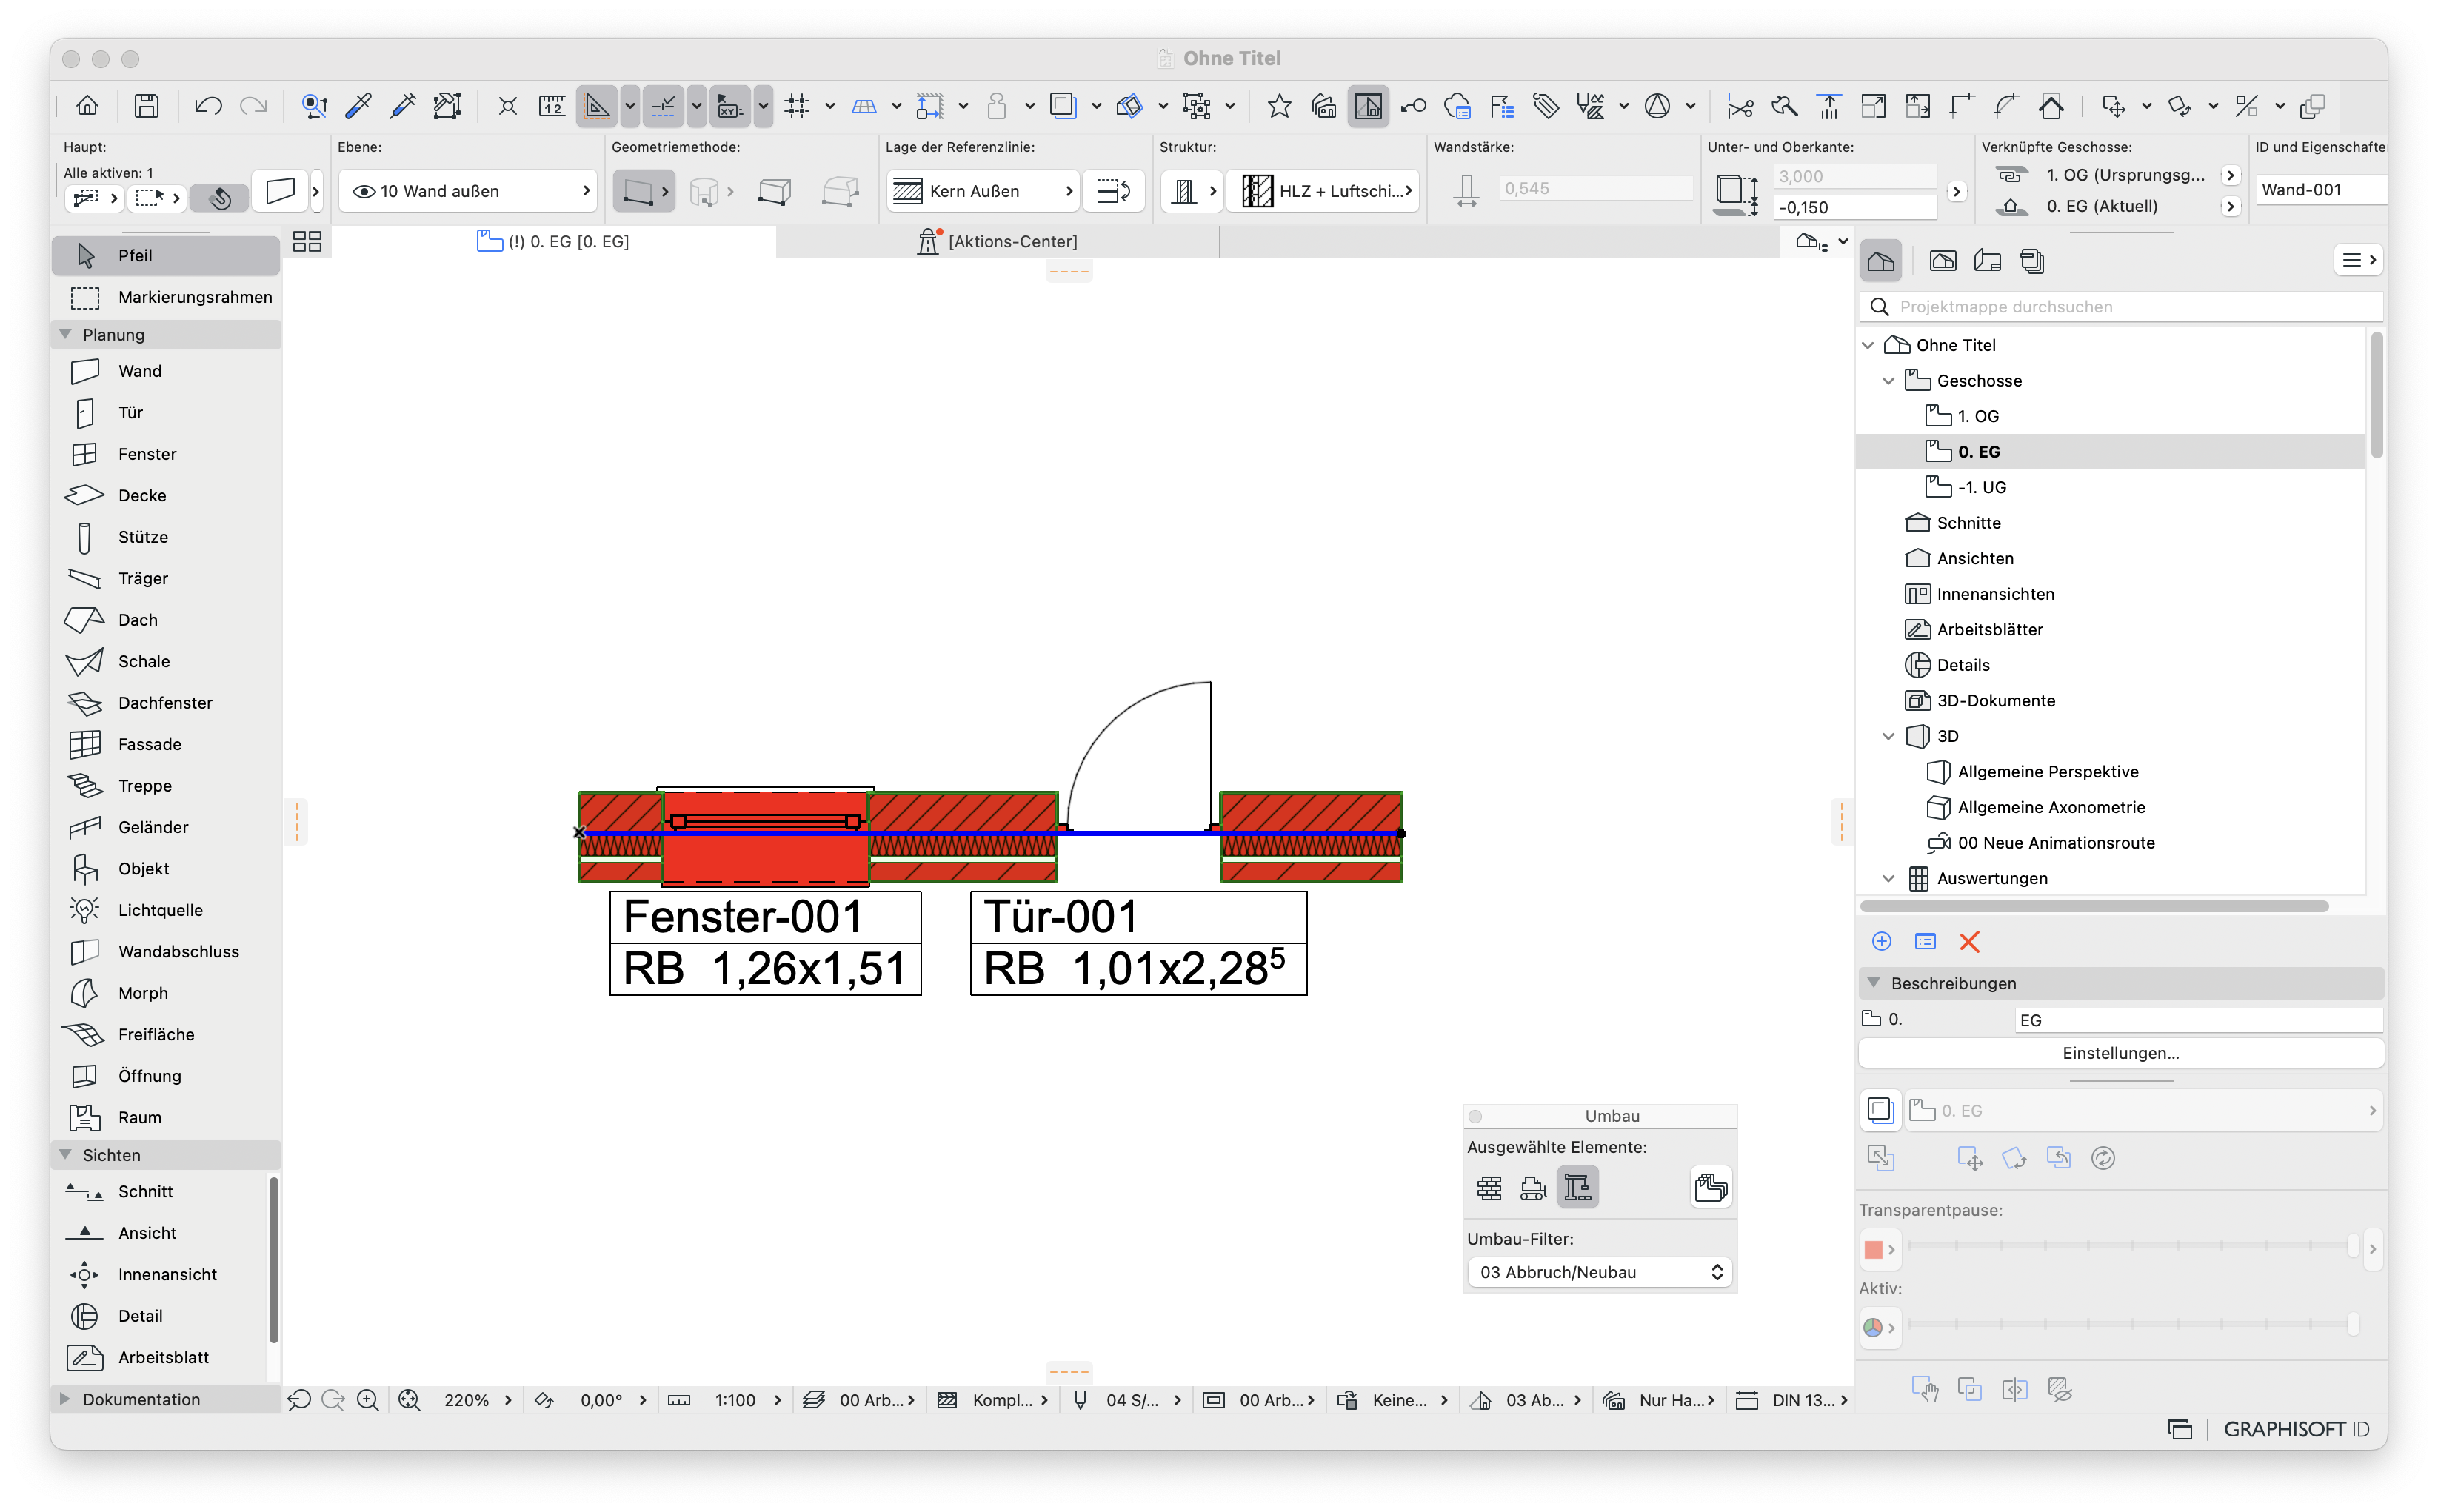Click the Undo arrow icon
The width and height of the screenshot is (2438, 1512).
(x=208, y=106)
